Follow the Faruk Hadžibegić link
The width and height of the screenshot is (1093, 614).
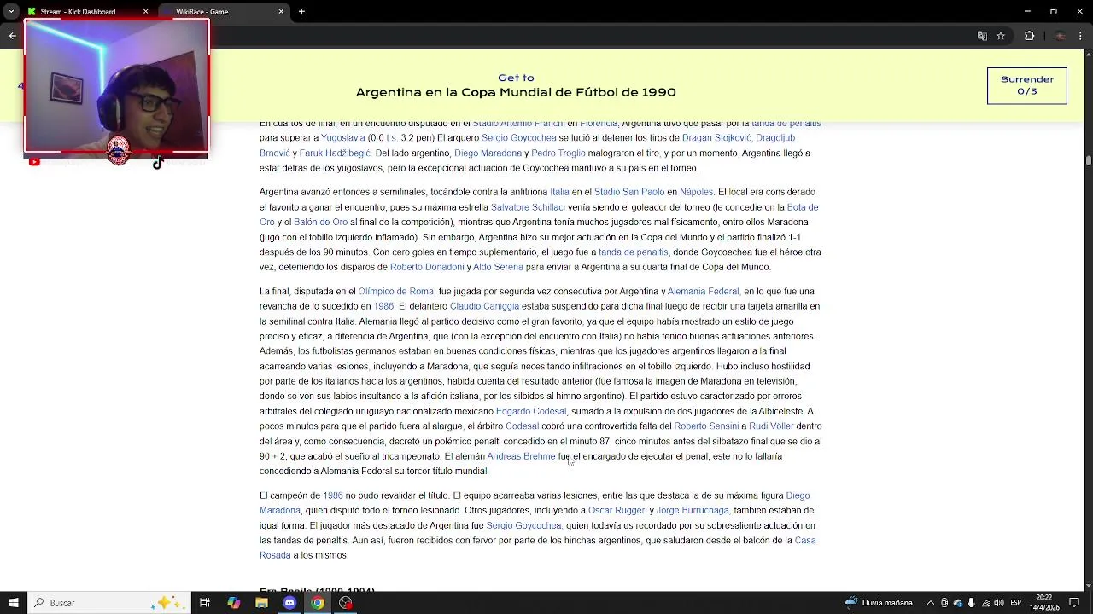point(335,153)
